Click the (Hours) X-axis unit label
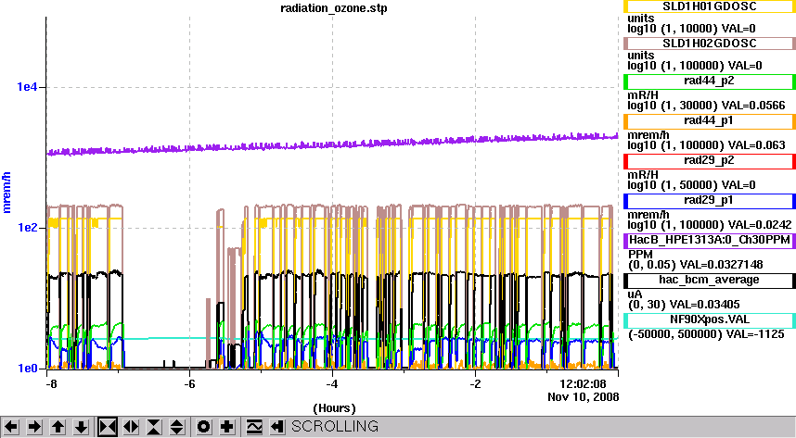Viewport: 796px width, 438px height. (x=334, y=408)
